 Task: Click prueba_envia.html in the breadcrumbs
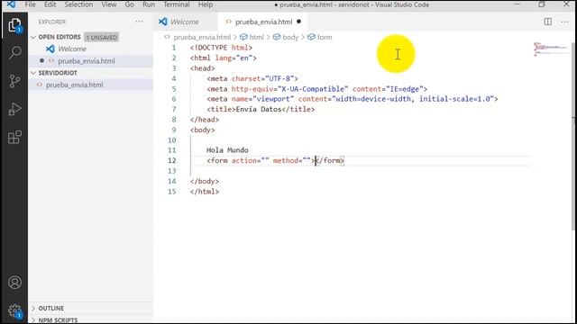202,37
